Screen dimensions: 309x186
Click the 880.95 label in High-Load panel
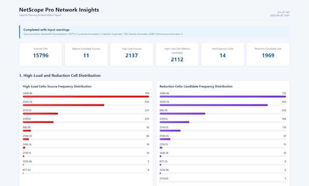27,127
